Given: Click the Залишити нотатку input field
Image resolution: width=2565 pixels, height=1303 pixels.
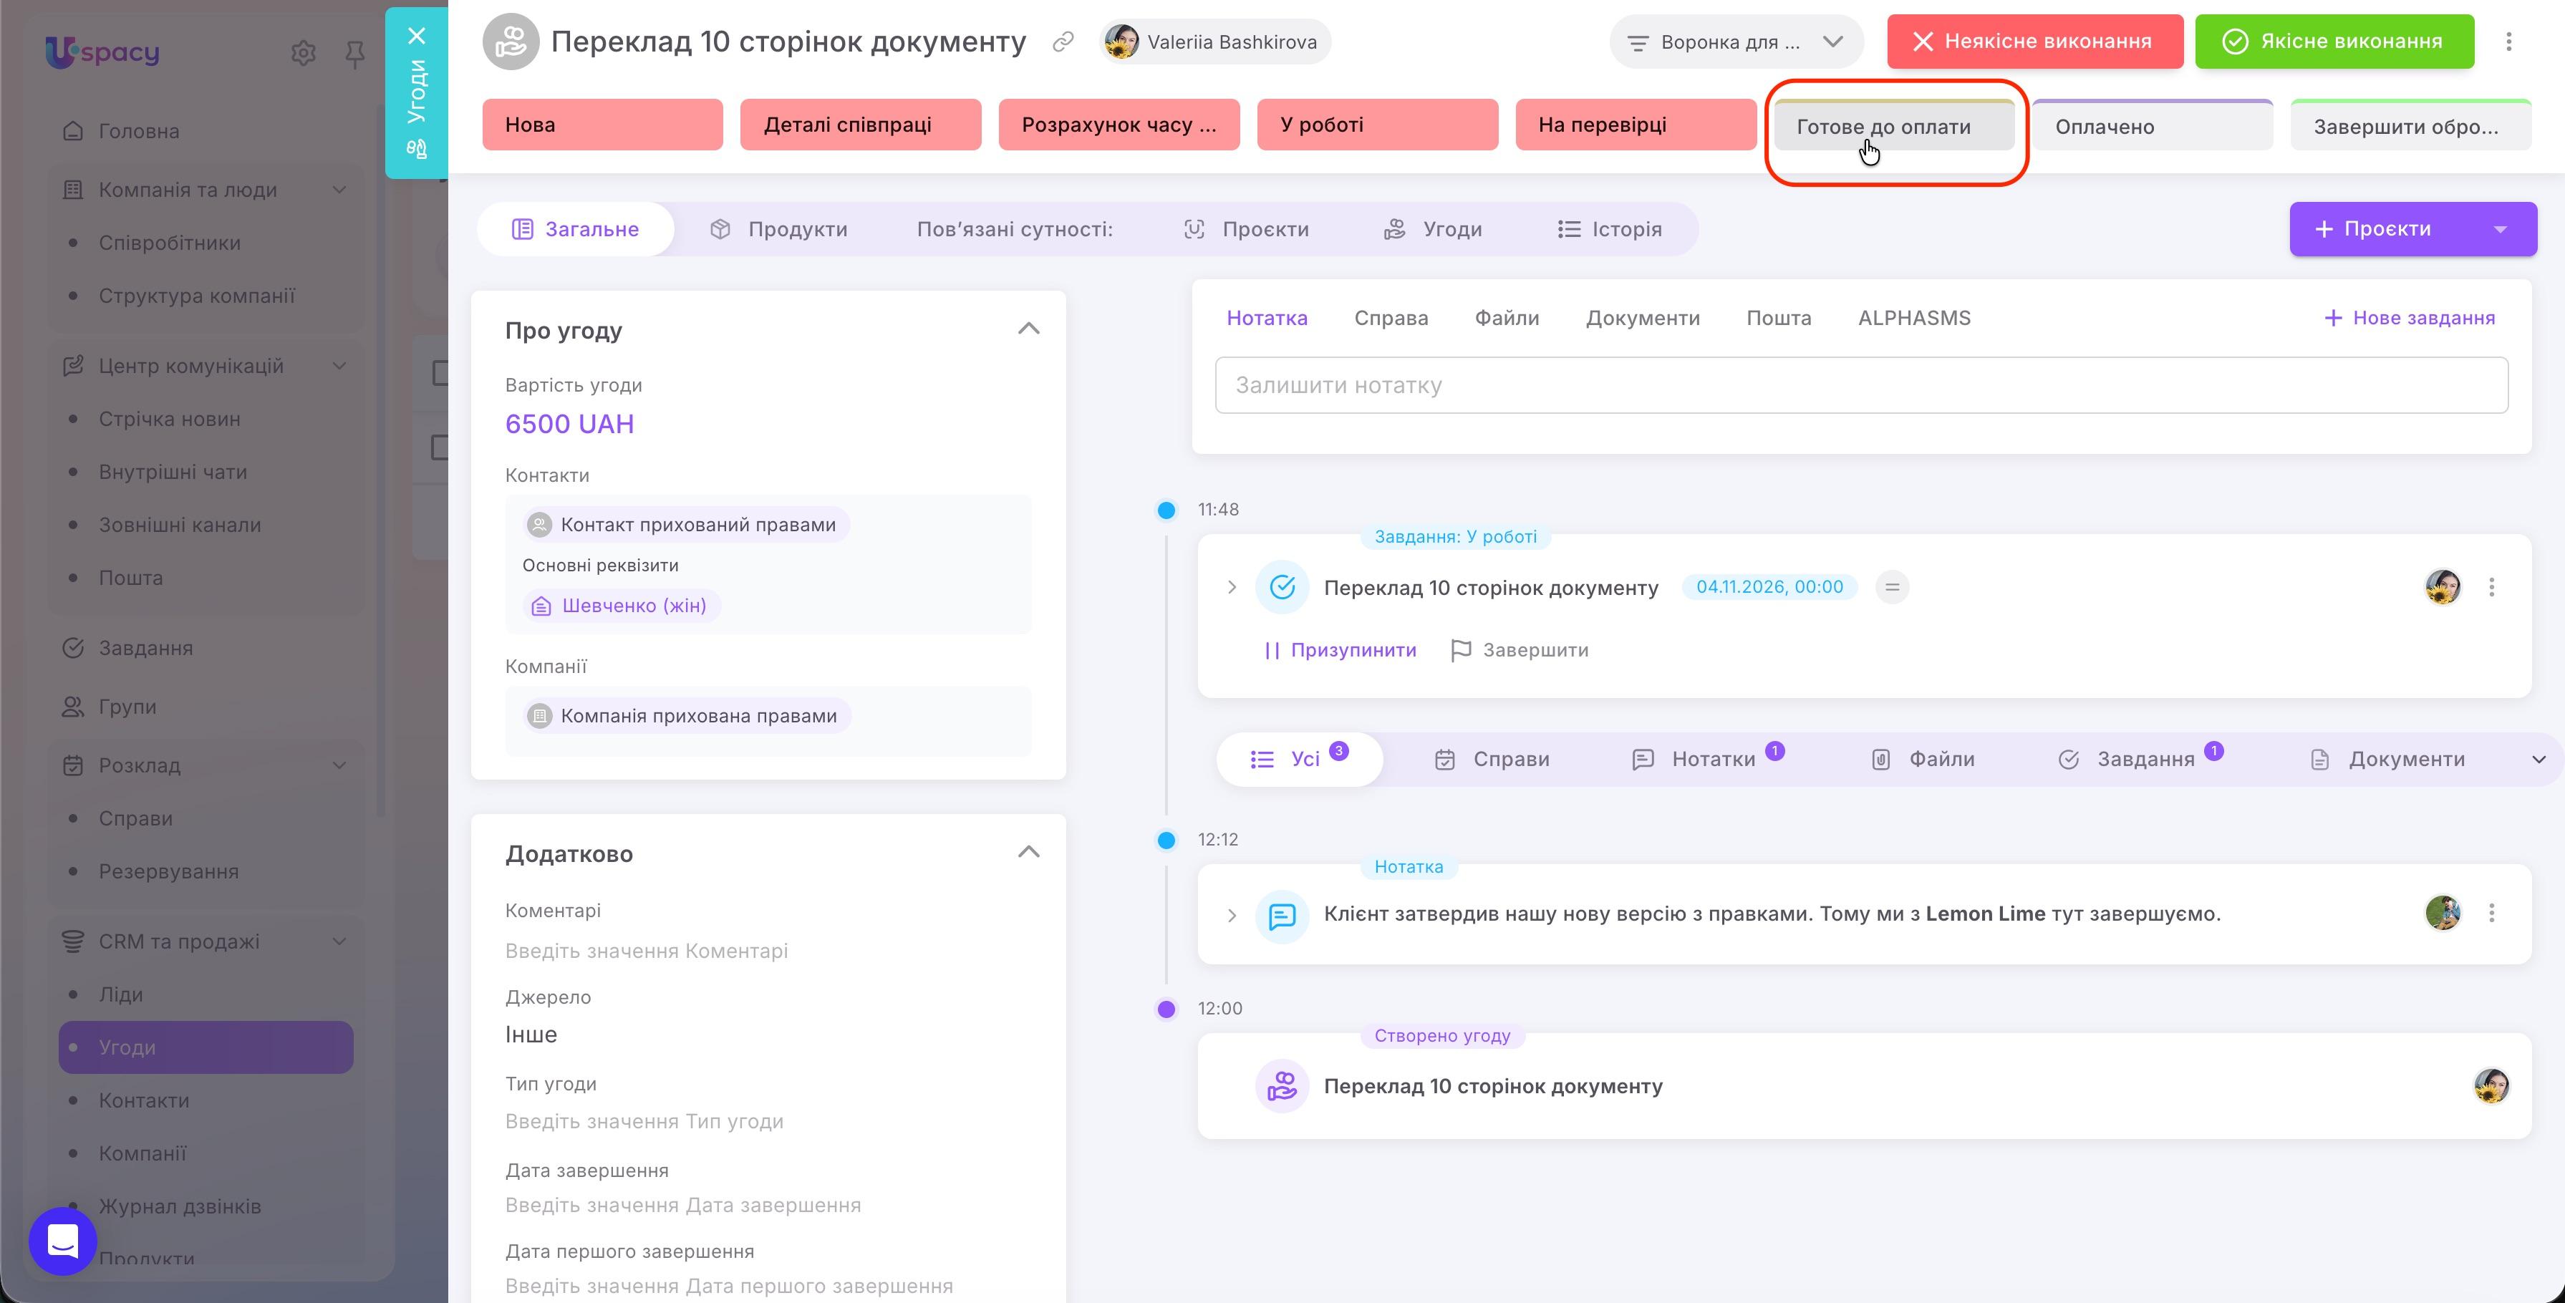Looking at the screenshot, I should click(x=1861, y=385).
